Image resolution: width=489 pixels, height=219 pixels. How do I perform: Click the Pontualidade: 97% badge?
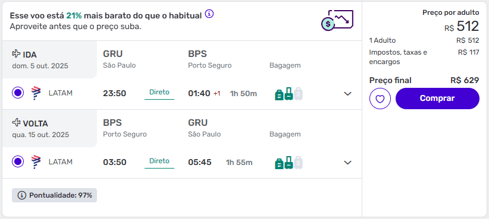coord(54,195)
